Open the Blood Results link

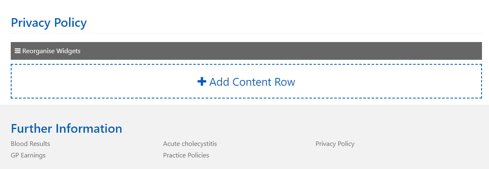point(30,144)
